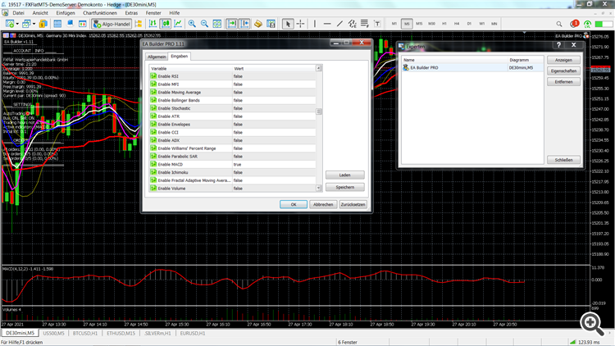Select the crosshair cursor tool
This screenshot has height=346, width=615.
click(x=301, y=24)
